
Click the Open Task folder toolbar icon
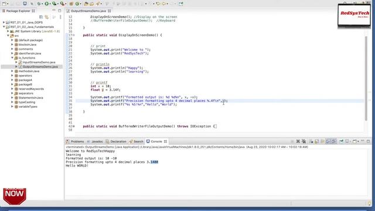click(91, 4)
